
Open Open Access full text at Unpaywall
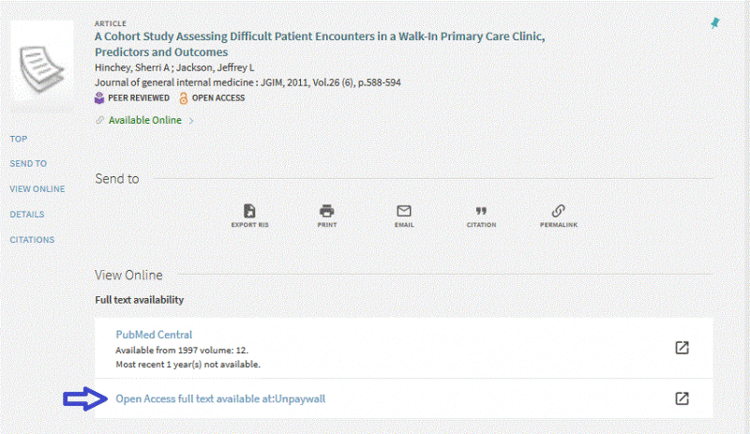pos(220,398)
